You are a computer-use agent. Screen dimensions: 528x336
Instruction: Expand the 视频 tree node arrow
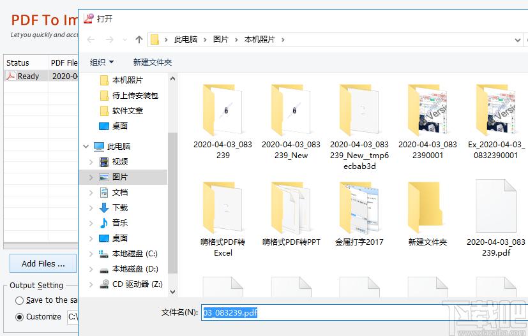coord(91,162)
